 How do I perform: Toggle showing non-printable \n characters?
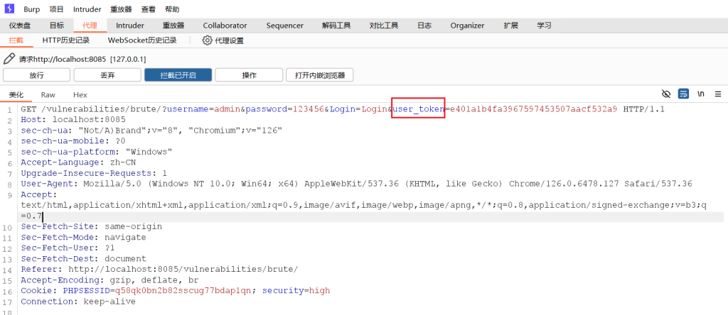coord(700,94)
